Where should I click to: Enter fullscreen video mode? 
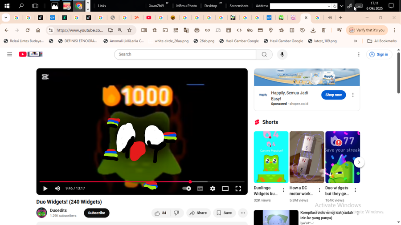coord(238,189)
